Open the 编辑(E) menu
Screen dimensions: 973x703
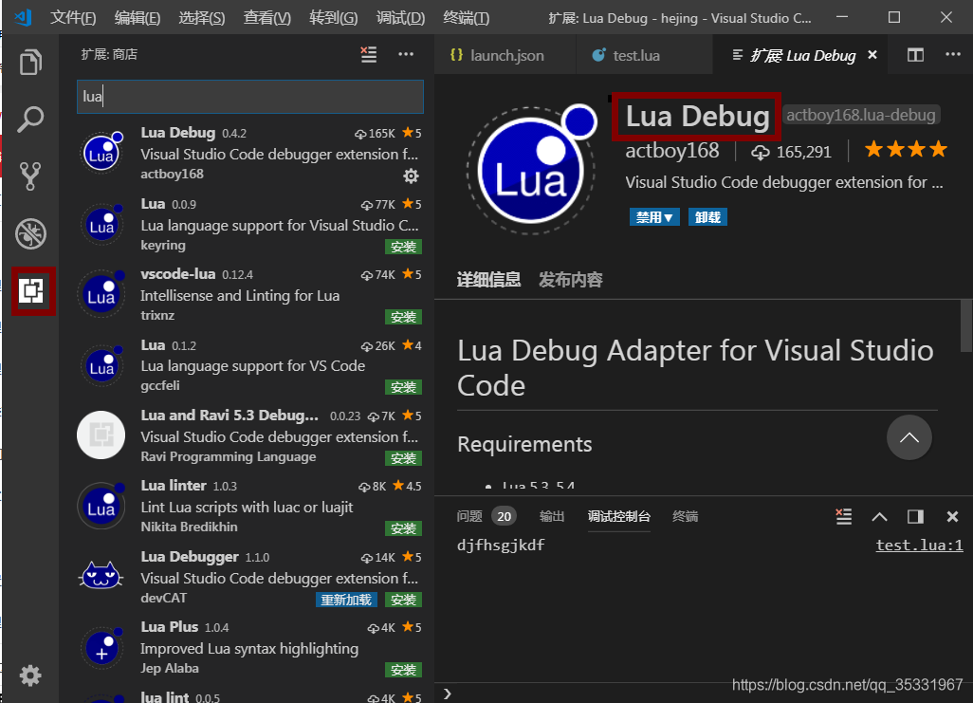(x=138, y=17)
